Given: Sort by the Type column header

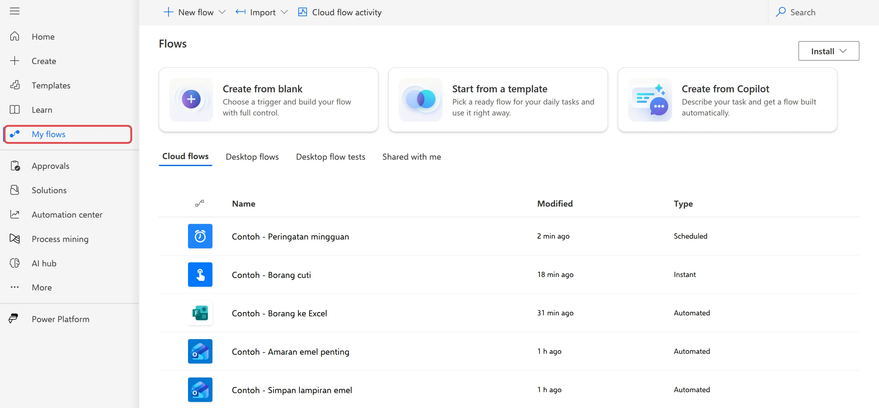Looking at the screenshot, I should [683, 204].
